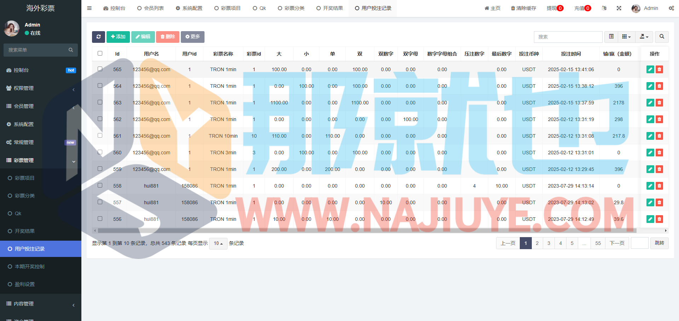Click the green 添加 button

click(x=118, y=37)
